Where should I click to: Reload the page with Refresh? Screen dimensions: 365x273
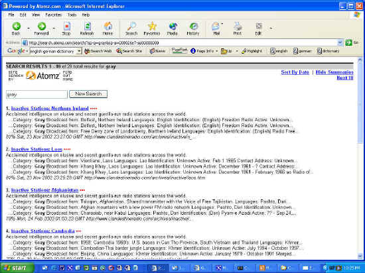tap(87, 28)
